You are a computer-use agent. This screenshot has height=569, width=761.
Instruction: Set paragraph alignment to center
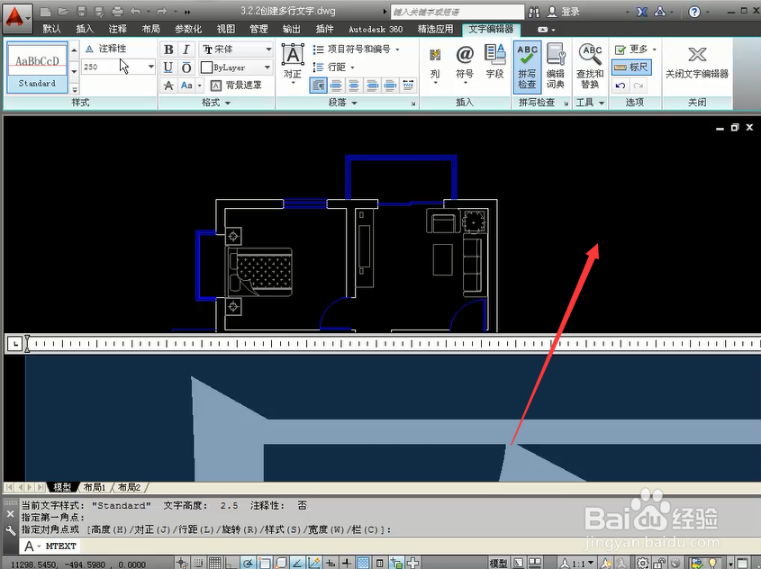[x=354, y=86]
